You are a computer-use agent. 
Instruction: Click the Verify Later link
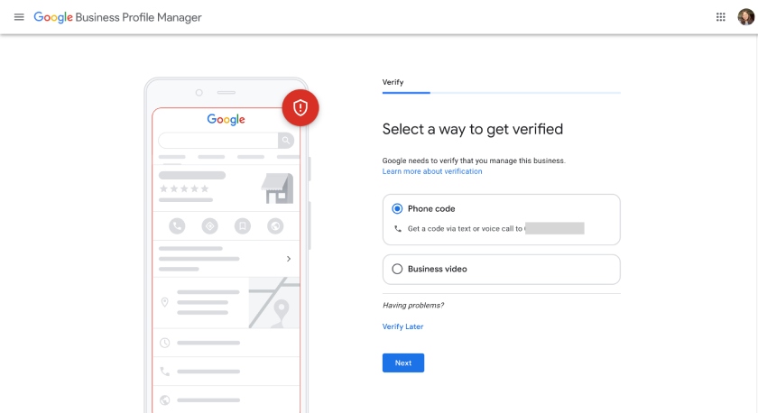pyautogui.click(x=402, y=326)
